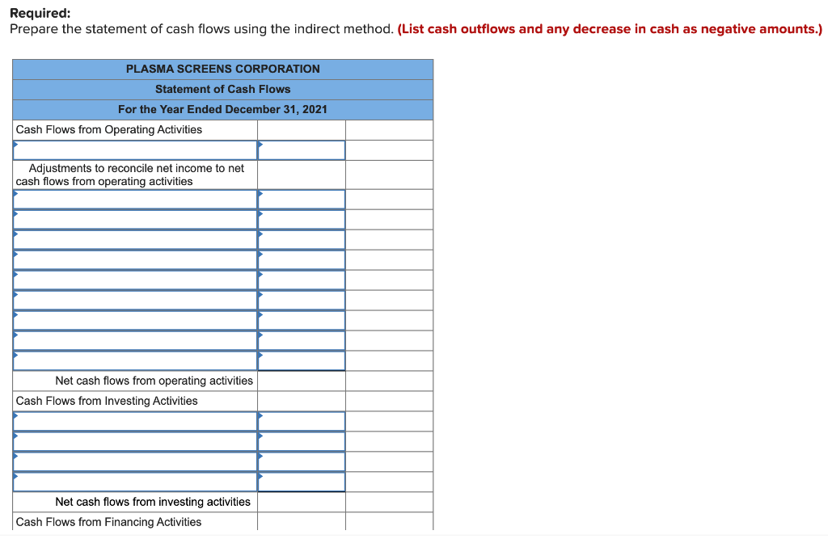
Task: Open the label dropdown below Cash Flows from Operating Activities
Action: coord(134,149)
